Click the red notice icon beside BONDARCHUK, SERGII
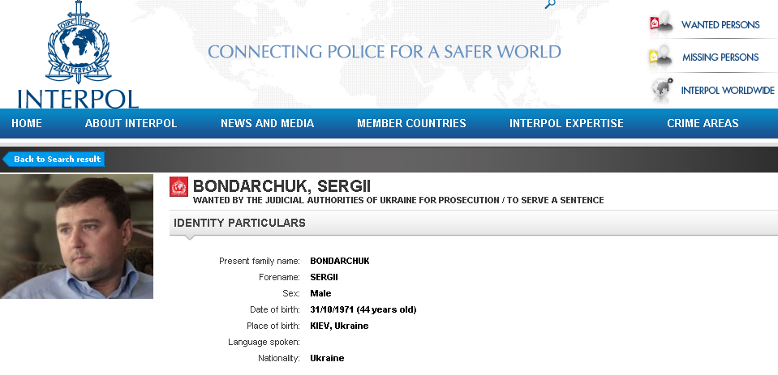The image size is (778, 375). point(178,187)
